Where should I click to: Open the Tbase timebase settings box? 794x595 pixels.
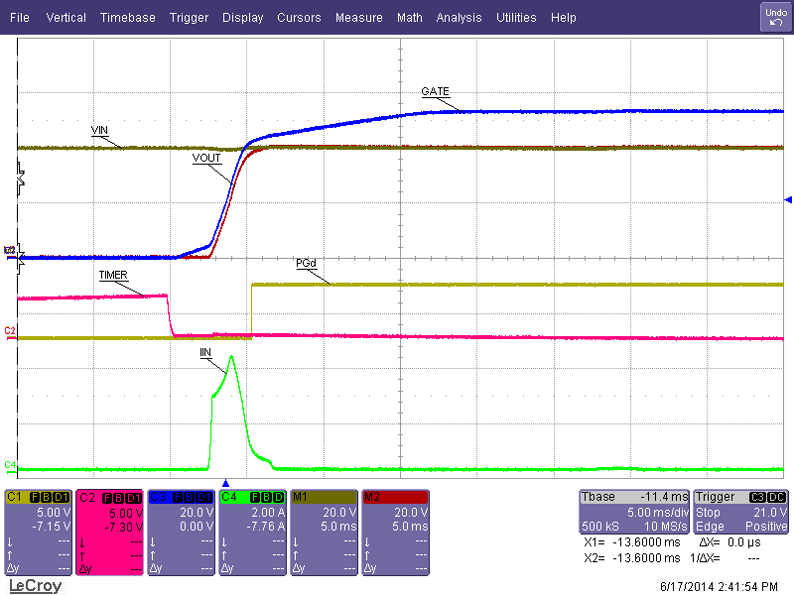pos(633,513)
